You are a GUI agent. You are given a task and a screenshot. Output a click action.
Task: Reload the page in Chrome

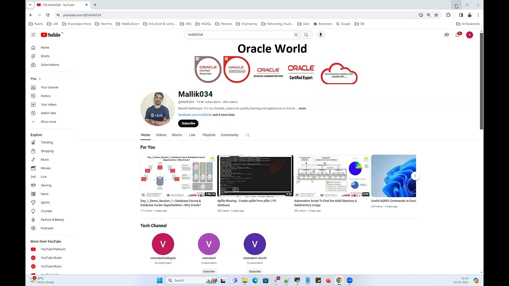click(48, 15)
